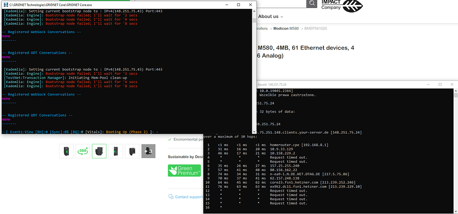Open the 360° product view thumbnail
Image resolution: width=458 pixels, height=214 pixels.
(x=82, y=151)
